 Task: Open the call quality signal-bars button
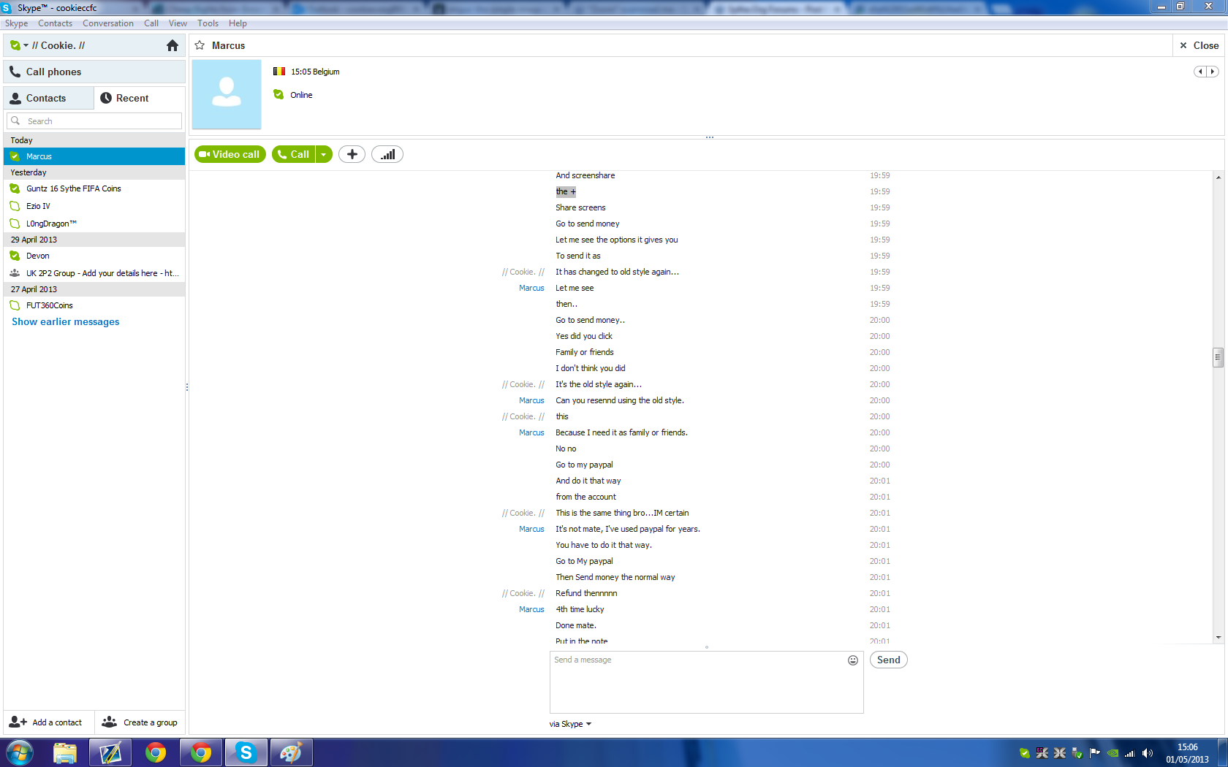pos(387,154)
